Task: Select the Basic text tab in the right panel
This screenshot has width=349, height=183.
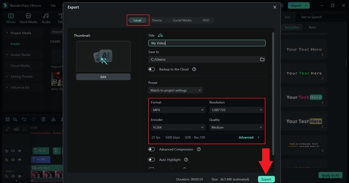Action: point(312,27)
